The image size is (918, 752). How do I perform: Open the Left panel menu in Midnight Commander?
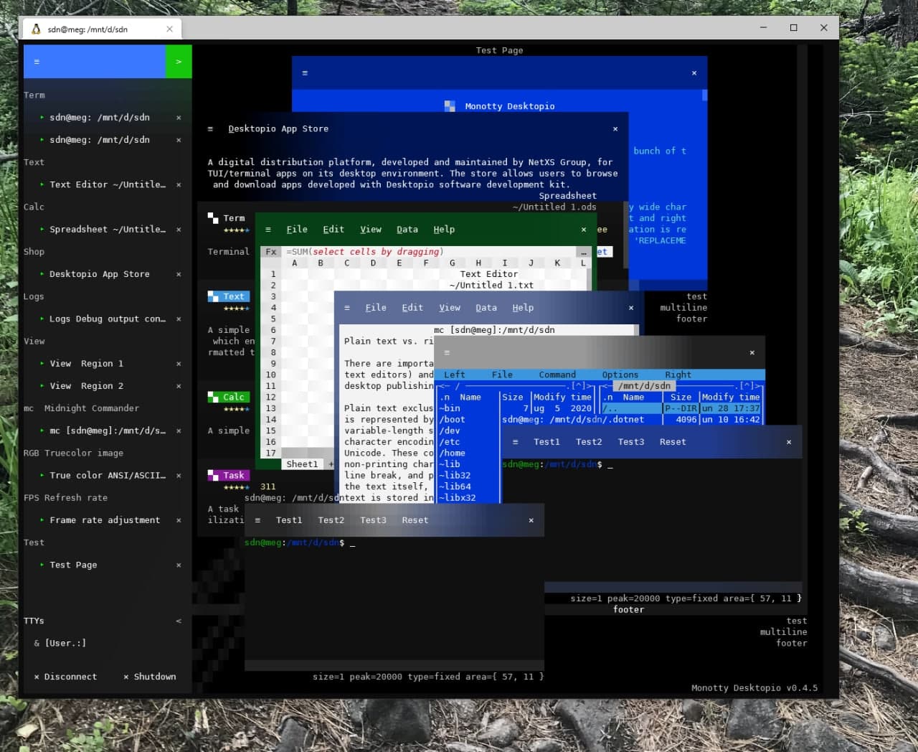[455, 375]
